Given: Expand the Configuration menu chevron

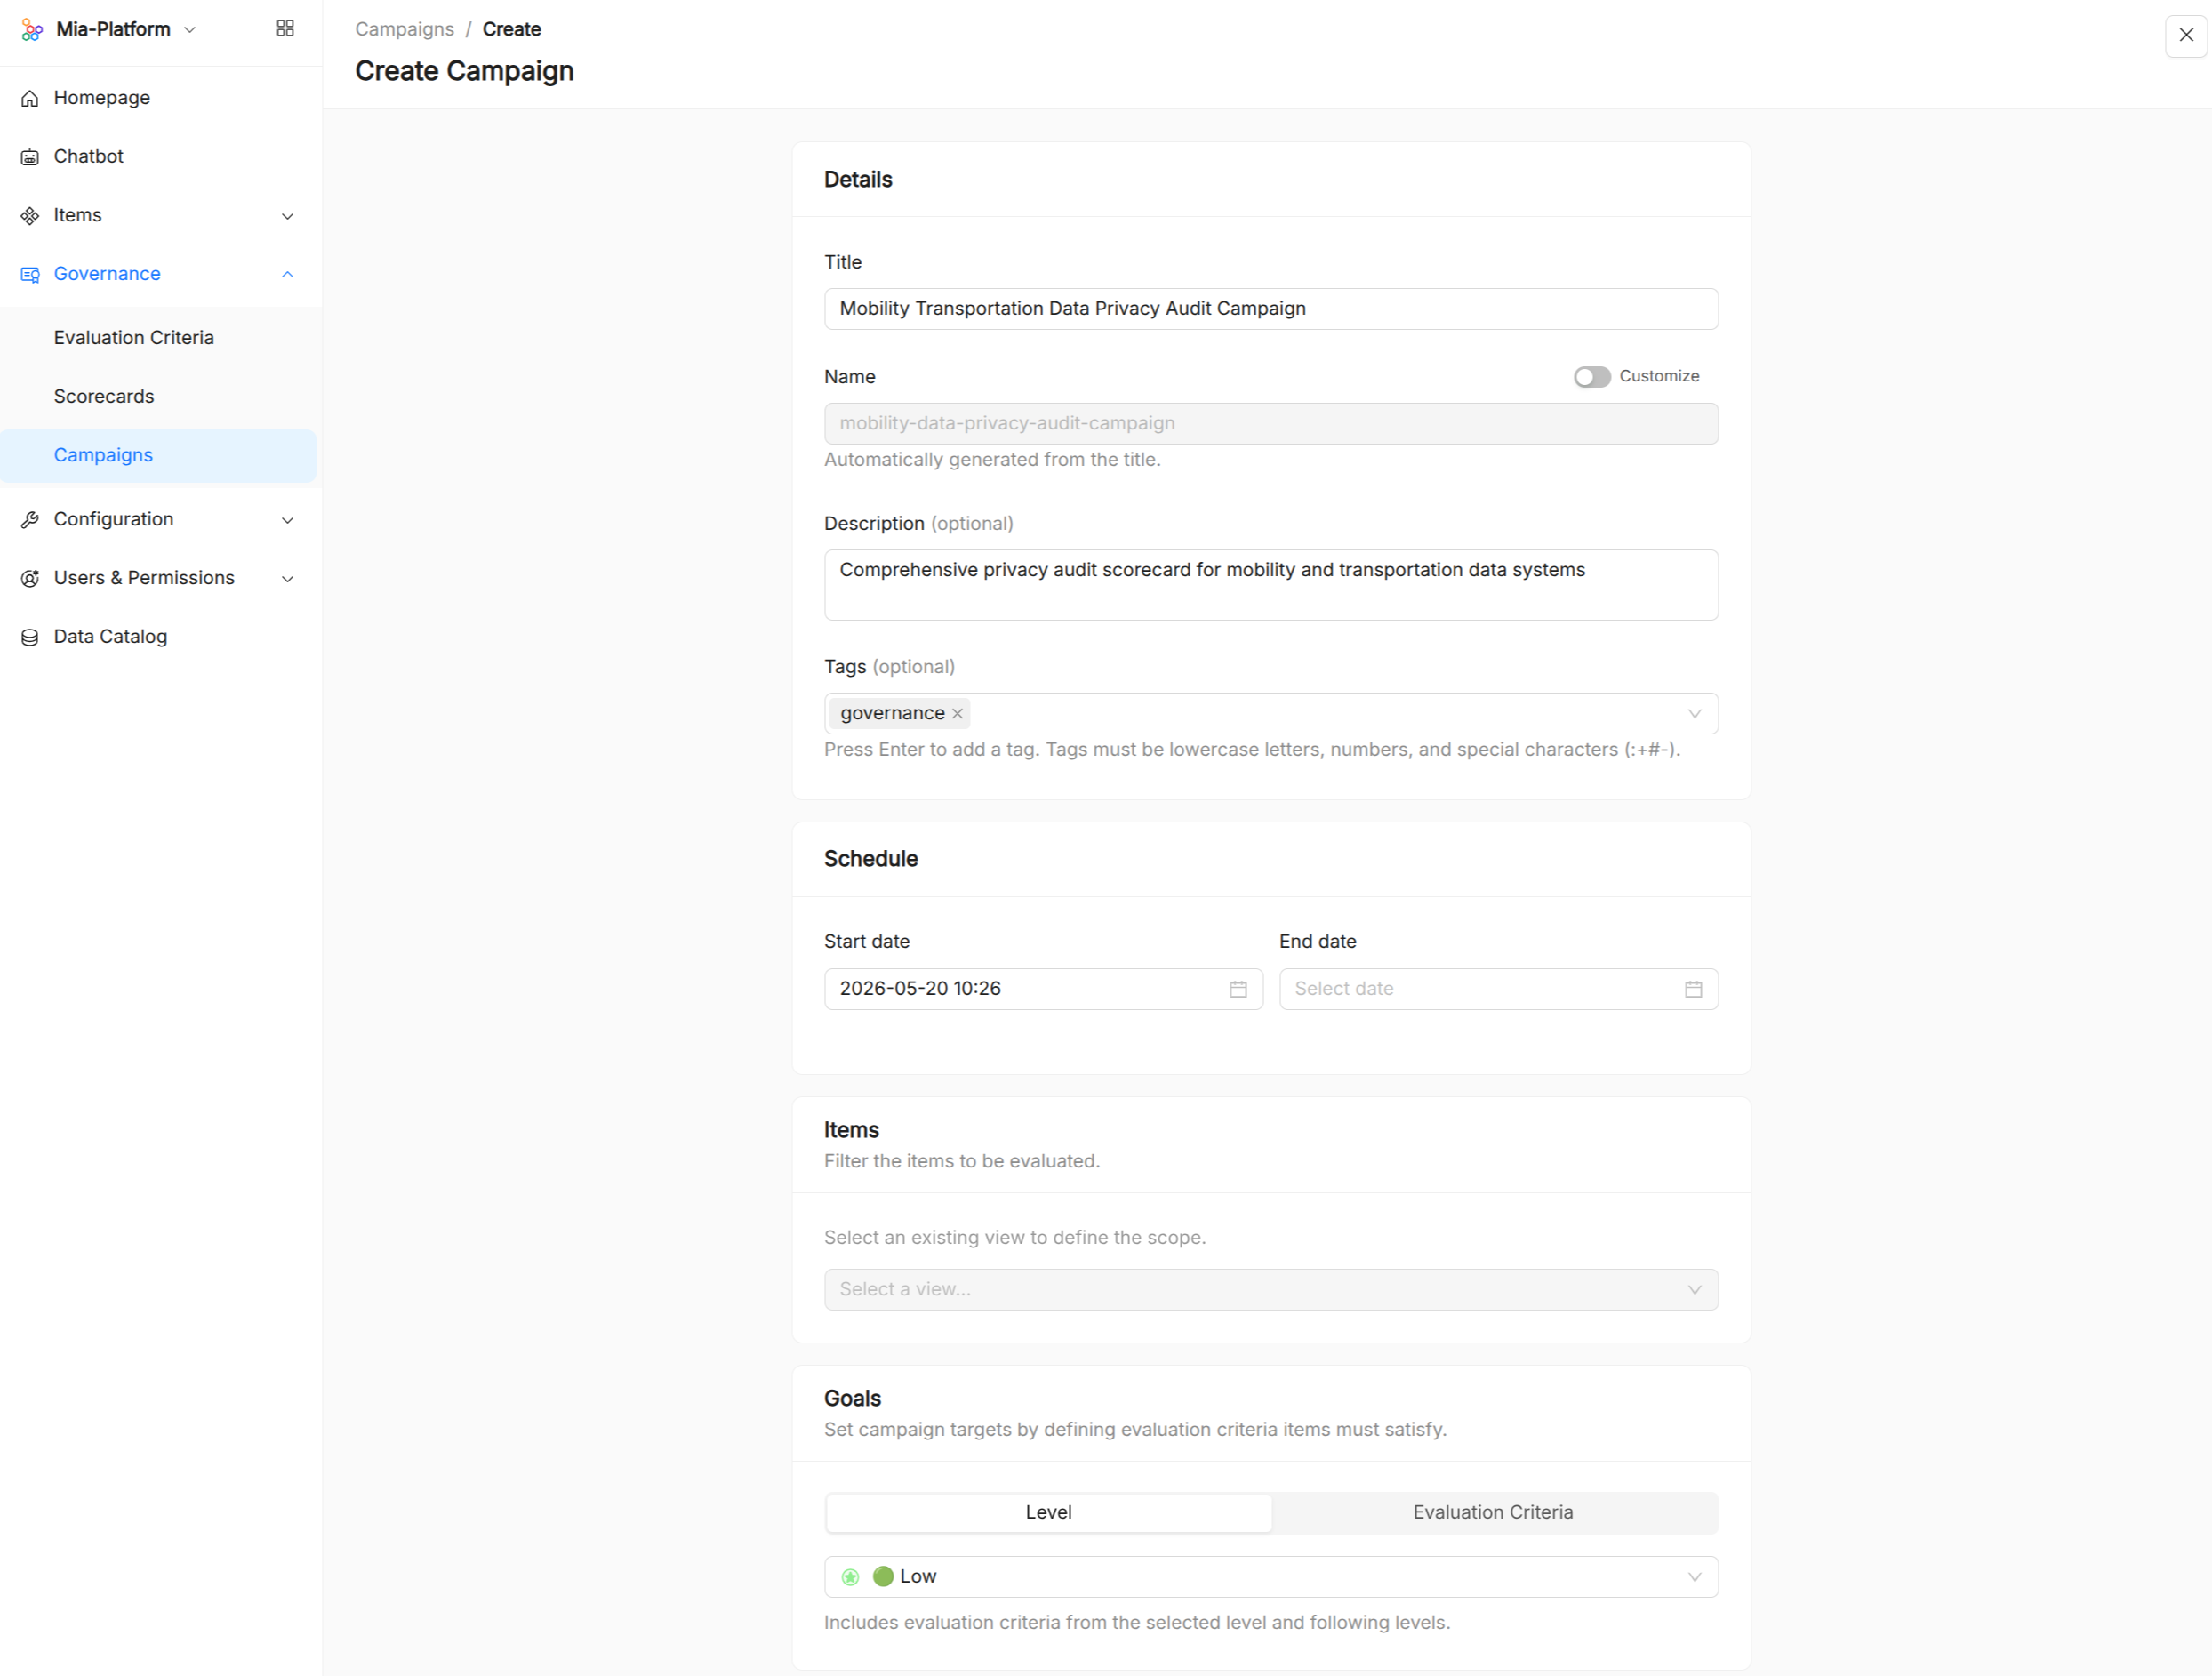Looking at the screenshot, I should (288, 520).
